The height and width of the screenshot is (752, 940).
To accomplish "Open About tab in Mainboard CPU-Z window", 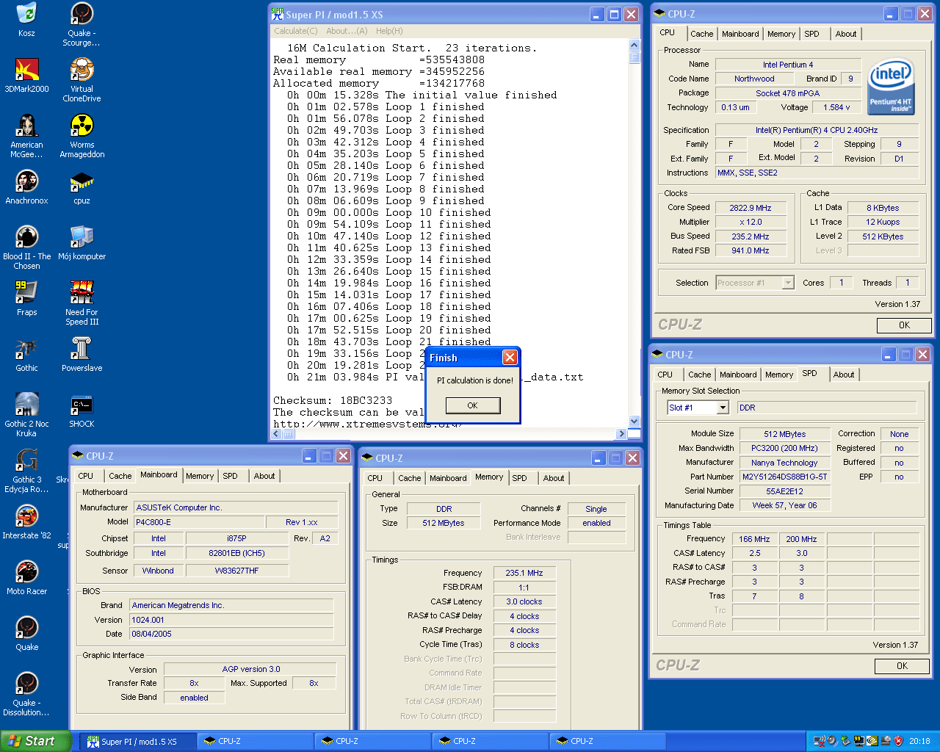I will tap(264, 476).
